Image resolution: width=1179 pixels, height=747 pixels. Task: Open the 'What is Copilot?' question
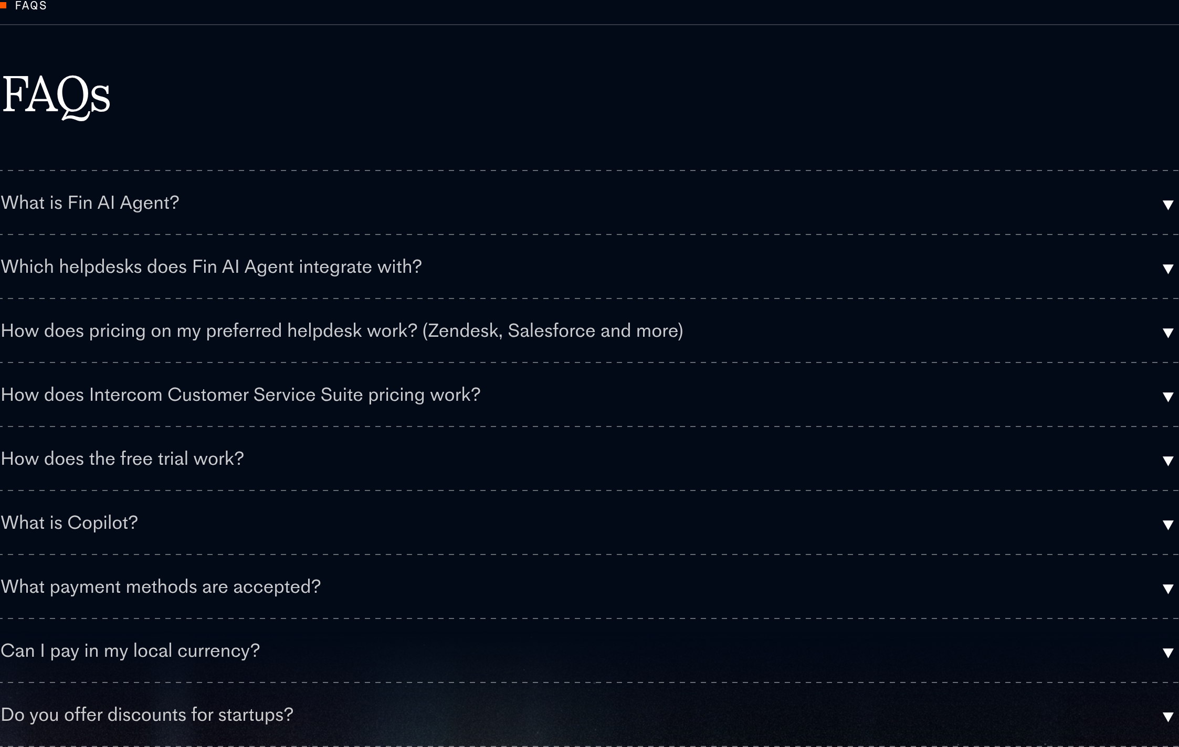69,523
